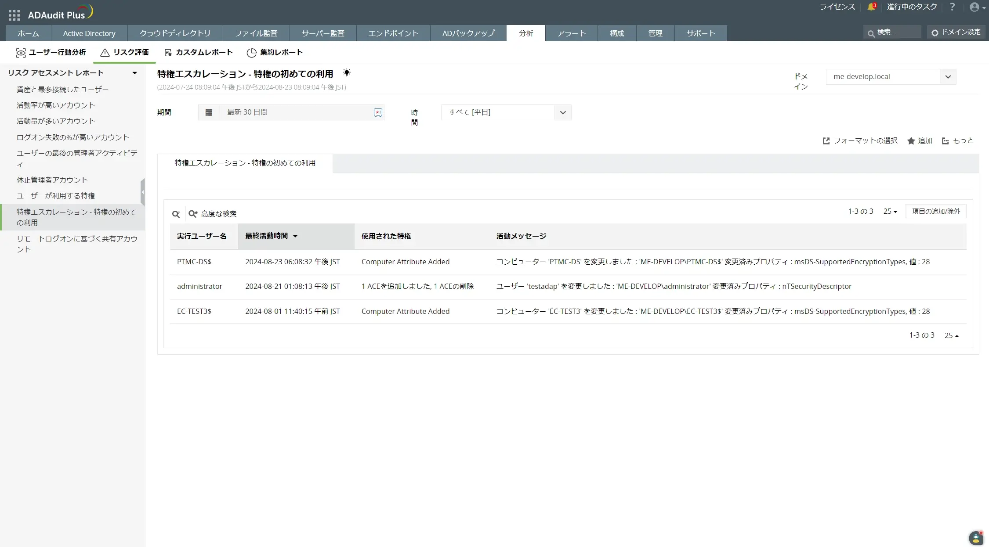The width and height of the screenshot is (989, 547).
Task: Open 進行中のタスク link
Action: pos(912,7)
